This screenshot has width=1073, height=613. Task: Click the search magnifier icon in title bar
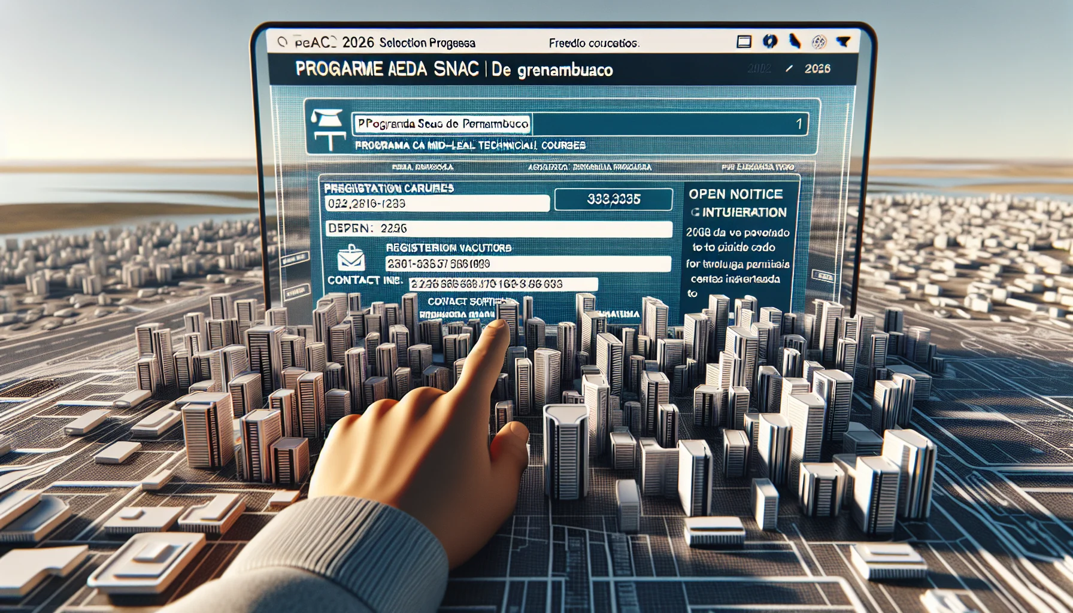282,42
